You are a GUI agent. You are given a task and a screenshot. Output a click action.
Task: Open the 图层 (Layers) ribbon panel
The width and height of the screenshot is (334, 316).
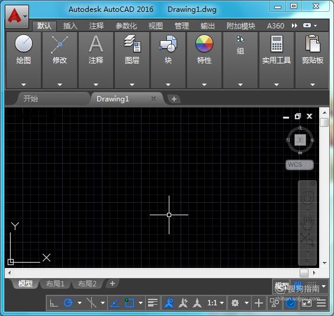point(132,60)
